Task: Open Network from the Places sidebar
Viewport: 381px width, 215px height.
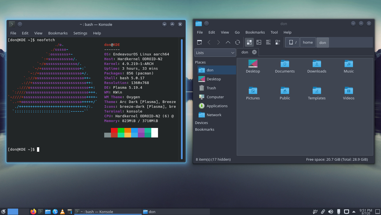Action: click(x=214, y=115)
